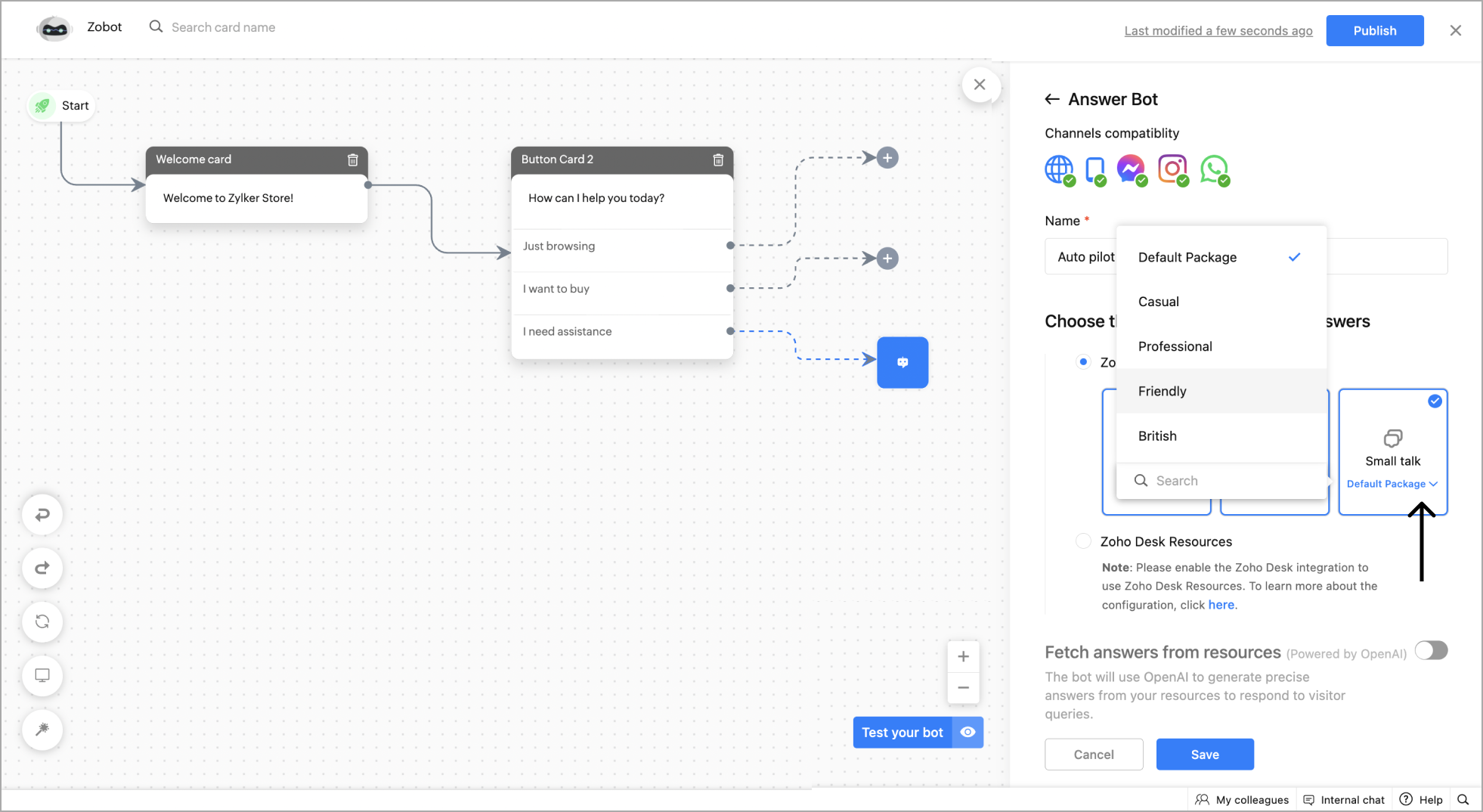The image size is (1483, 812).
Task: Add a card after I want to buy branch
Action: 887,259
